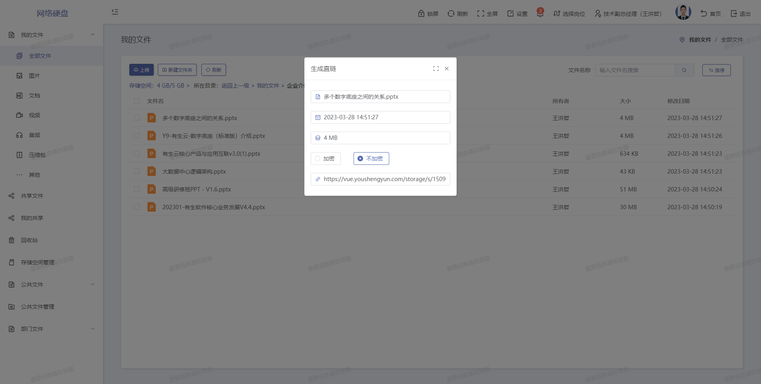The height and width of the screenshot is (384, 761).
Task: Click the 返回上一级 link
Action: [x=235, y=86]
